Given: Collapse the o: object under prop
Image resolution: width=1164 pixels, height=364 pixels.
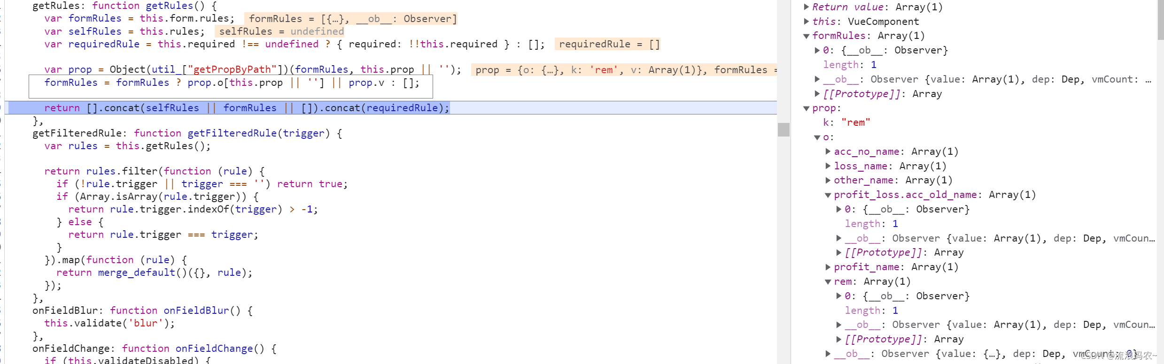Looking at the screenshot, I should (817, 137).
